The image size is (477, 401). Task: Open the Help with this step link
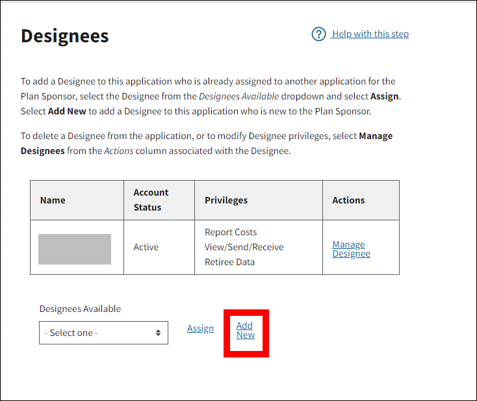click(370, 34)
